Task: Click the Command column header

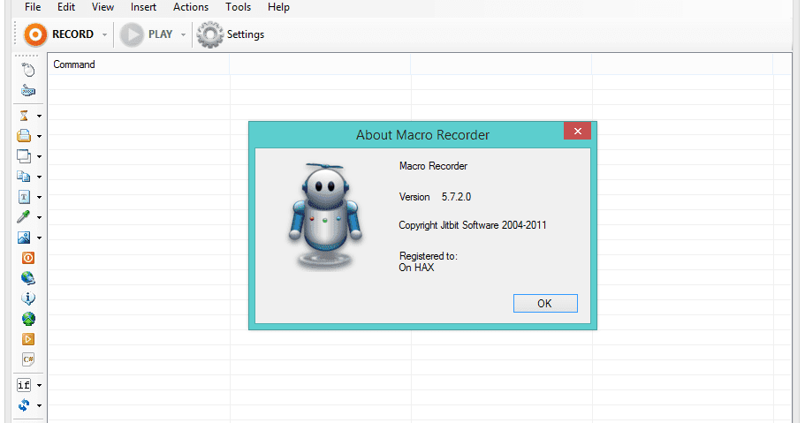Action: (x=139, y=64)
